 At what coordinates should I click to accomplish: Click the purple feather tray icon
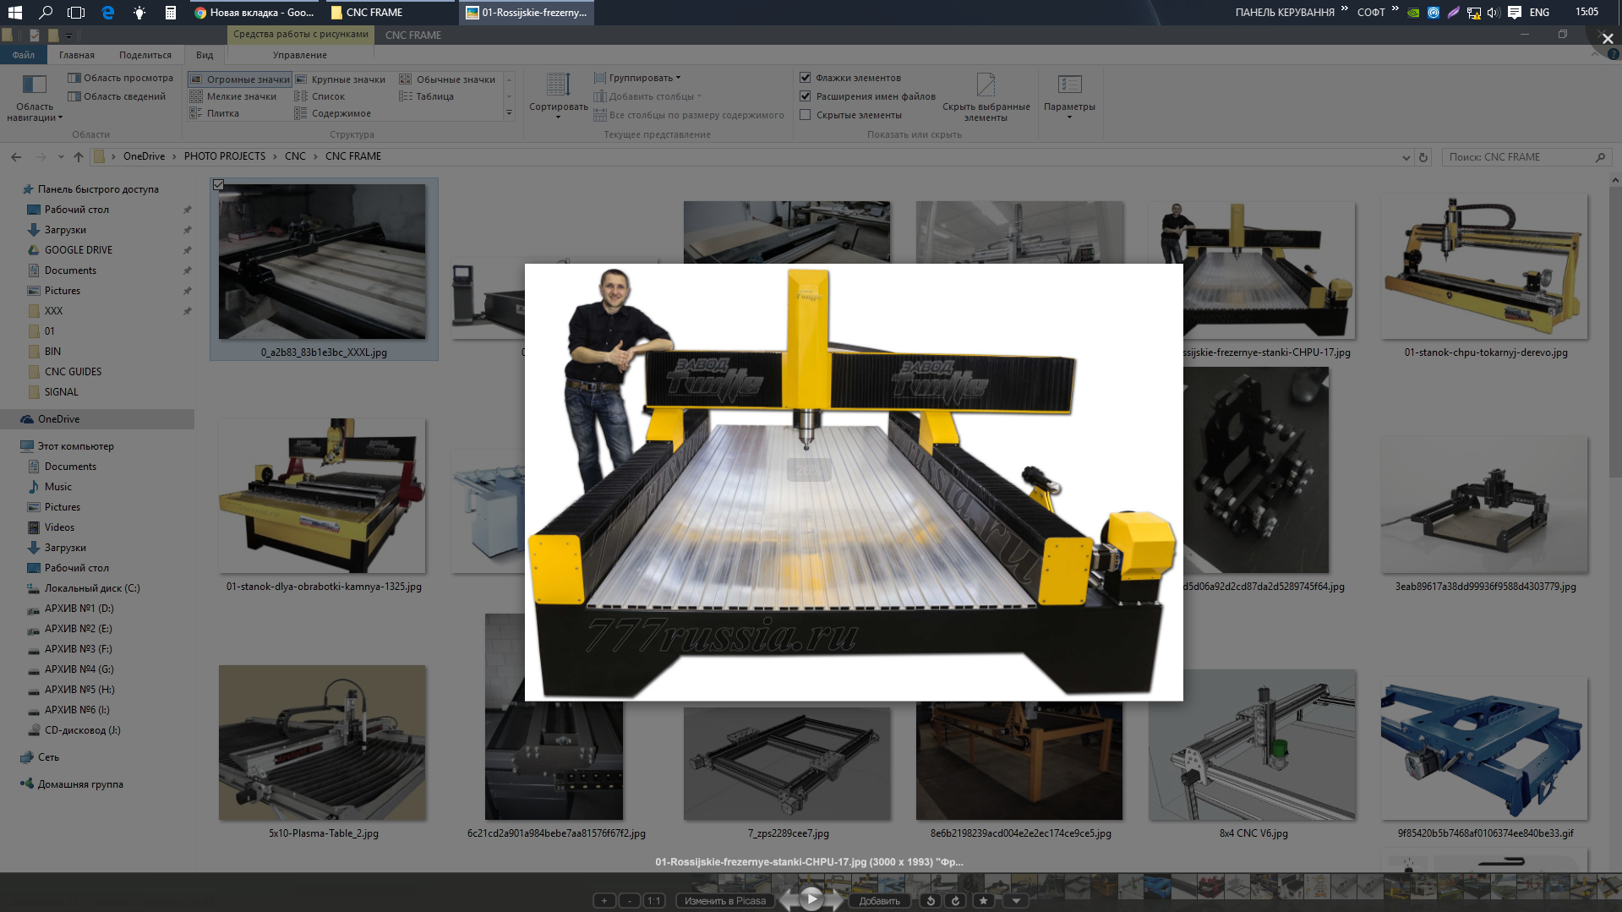pyautogui.click(x=1454, y=12)
